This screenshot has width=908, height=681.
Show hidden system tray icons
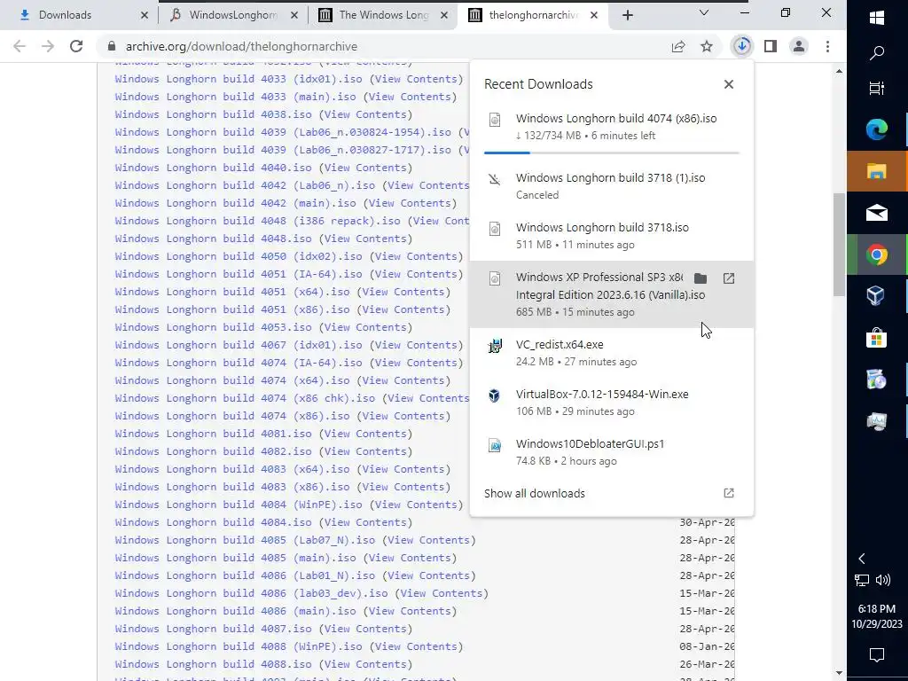(x=862, y=559)
